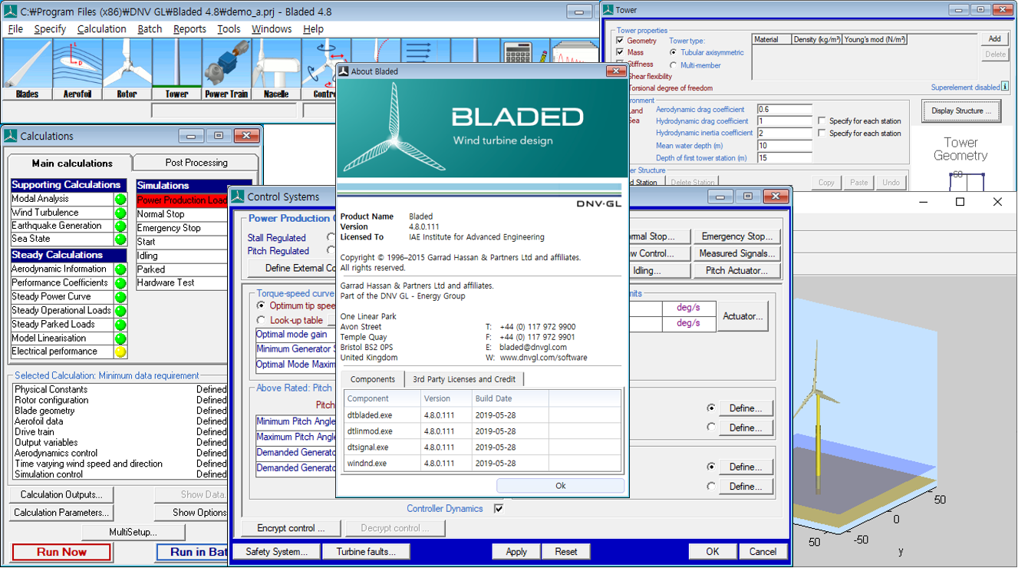Image resolution: width=1018 pixels, height=568 pixels.
Task: Click into Aerodynamic drag coefficient field
Action: [x=784, y=110]
